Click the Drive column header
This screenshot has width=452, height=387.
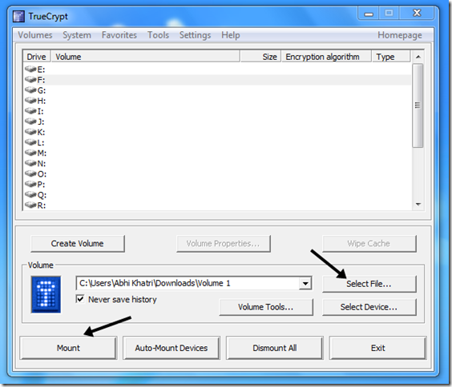tap(37, 57)
